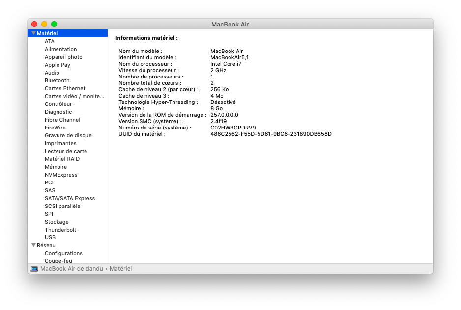The width and height of the screenshot is (461, 310).
Task: Click 'Nombre total de cœurs :' label
Action: [x=149, y=83]
